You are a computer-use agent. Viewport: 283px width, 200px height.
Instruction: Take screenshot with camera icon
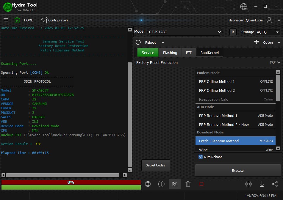point(174,184)
